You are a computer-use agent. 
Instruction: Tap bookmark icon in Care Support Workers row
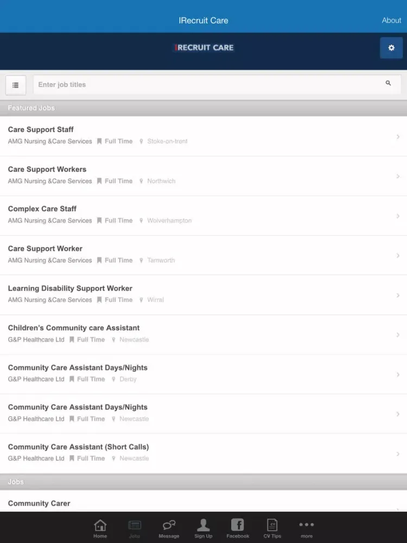coord(99,181)
